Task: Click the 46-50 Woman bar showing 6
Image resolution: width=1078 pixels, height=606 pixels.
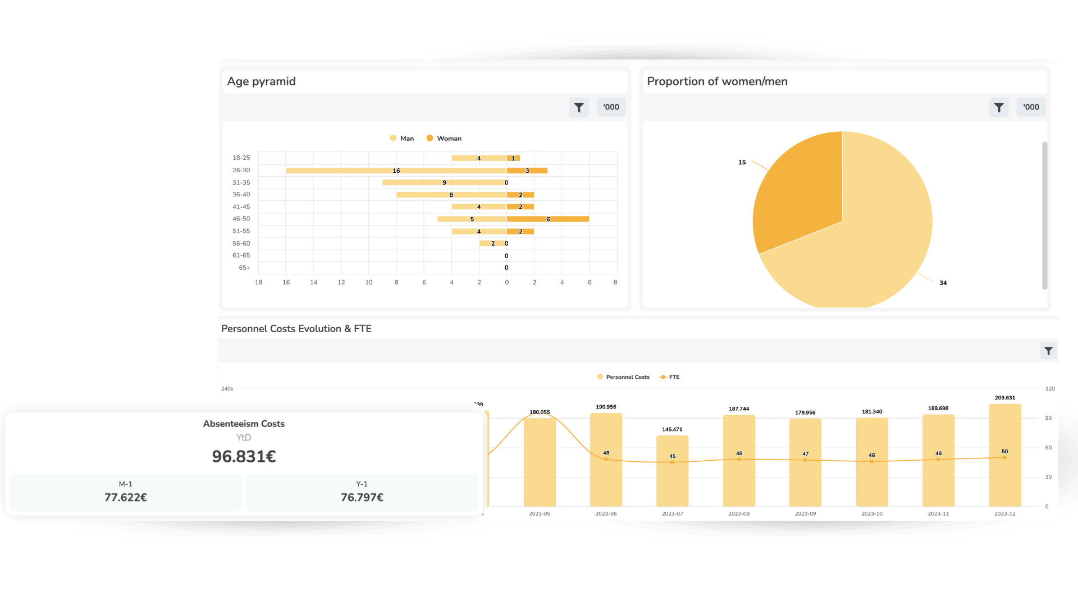Action: point(548,219)
